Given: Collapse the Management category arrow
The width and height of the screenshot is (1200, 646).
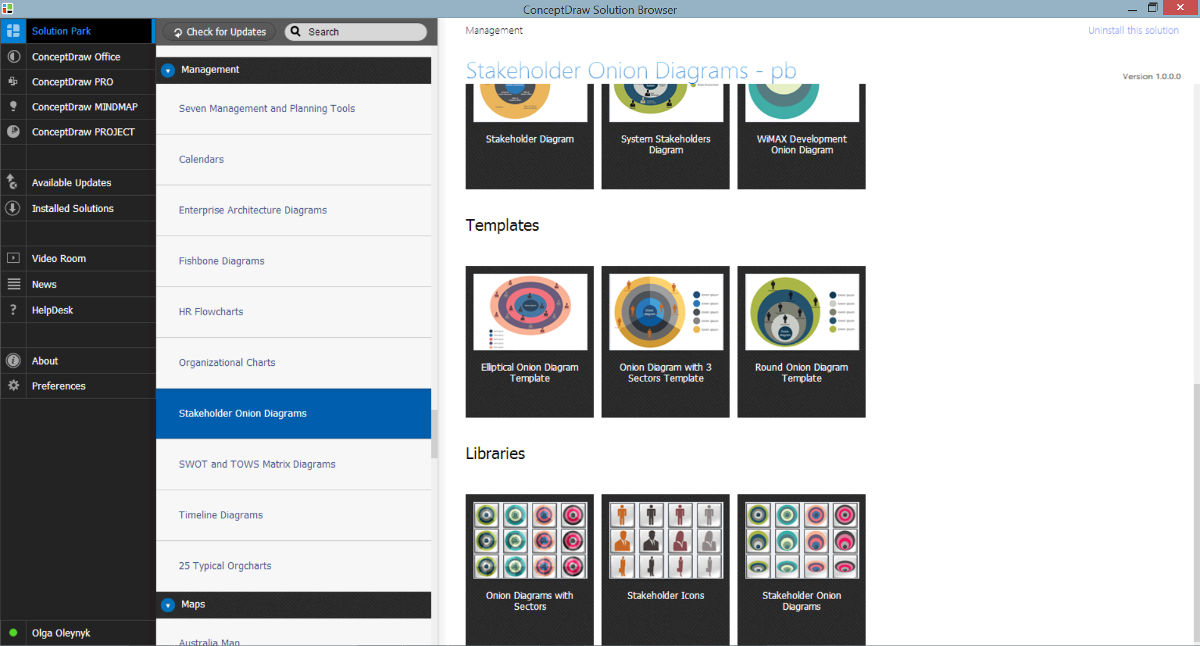Looking at the screenshot, I should point(167,70).
